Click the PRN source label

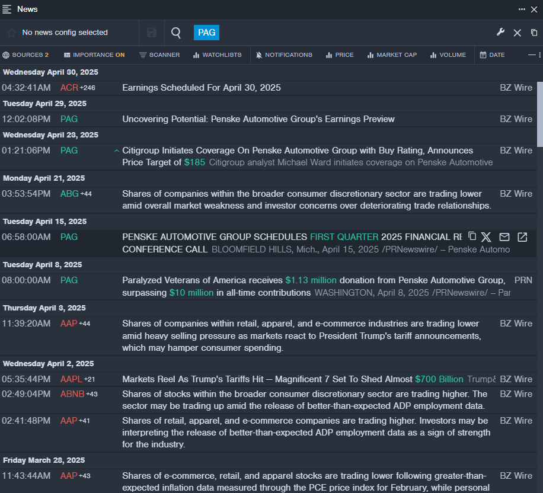pyautogui.click(x=523, y=280)
